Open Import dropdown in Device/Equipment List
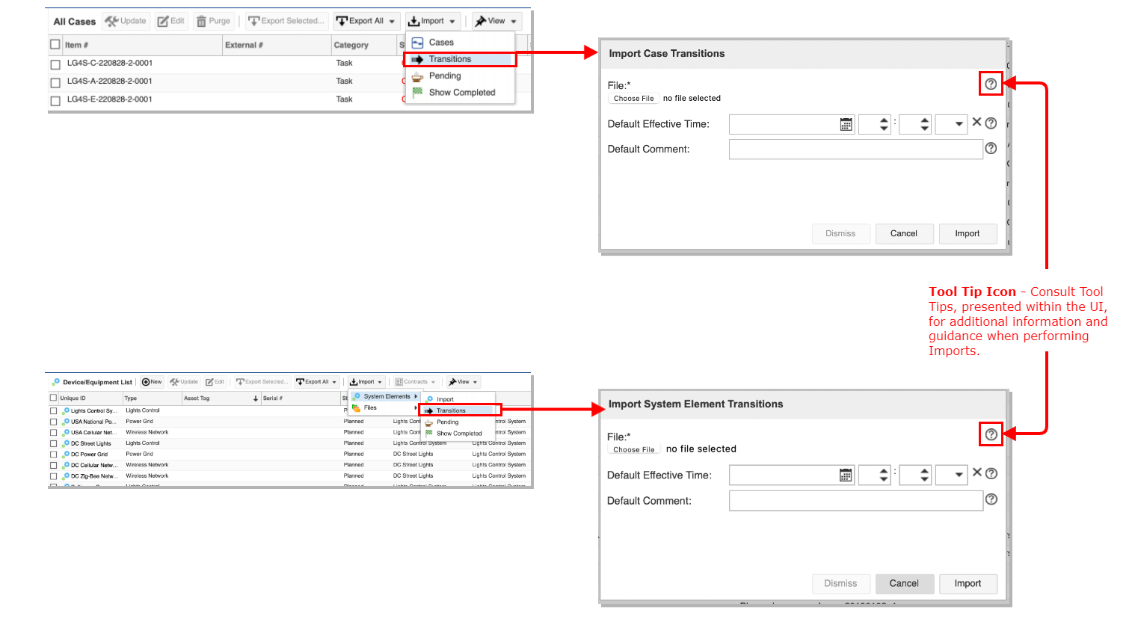 (x=366, y=382)
